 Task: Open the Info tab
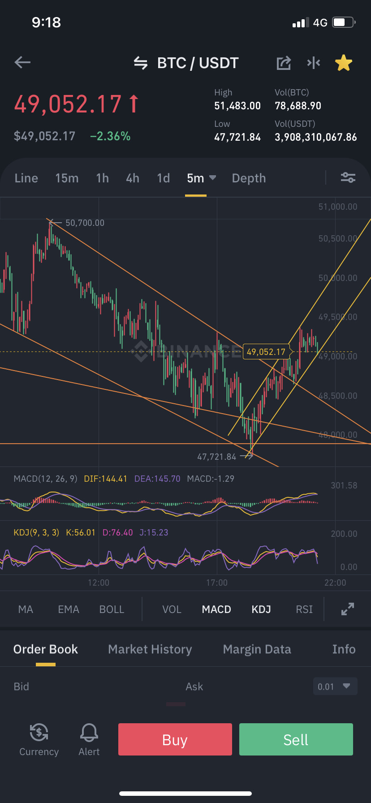tap(344, 649)
